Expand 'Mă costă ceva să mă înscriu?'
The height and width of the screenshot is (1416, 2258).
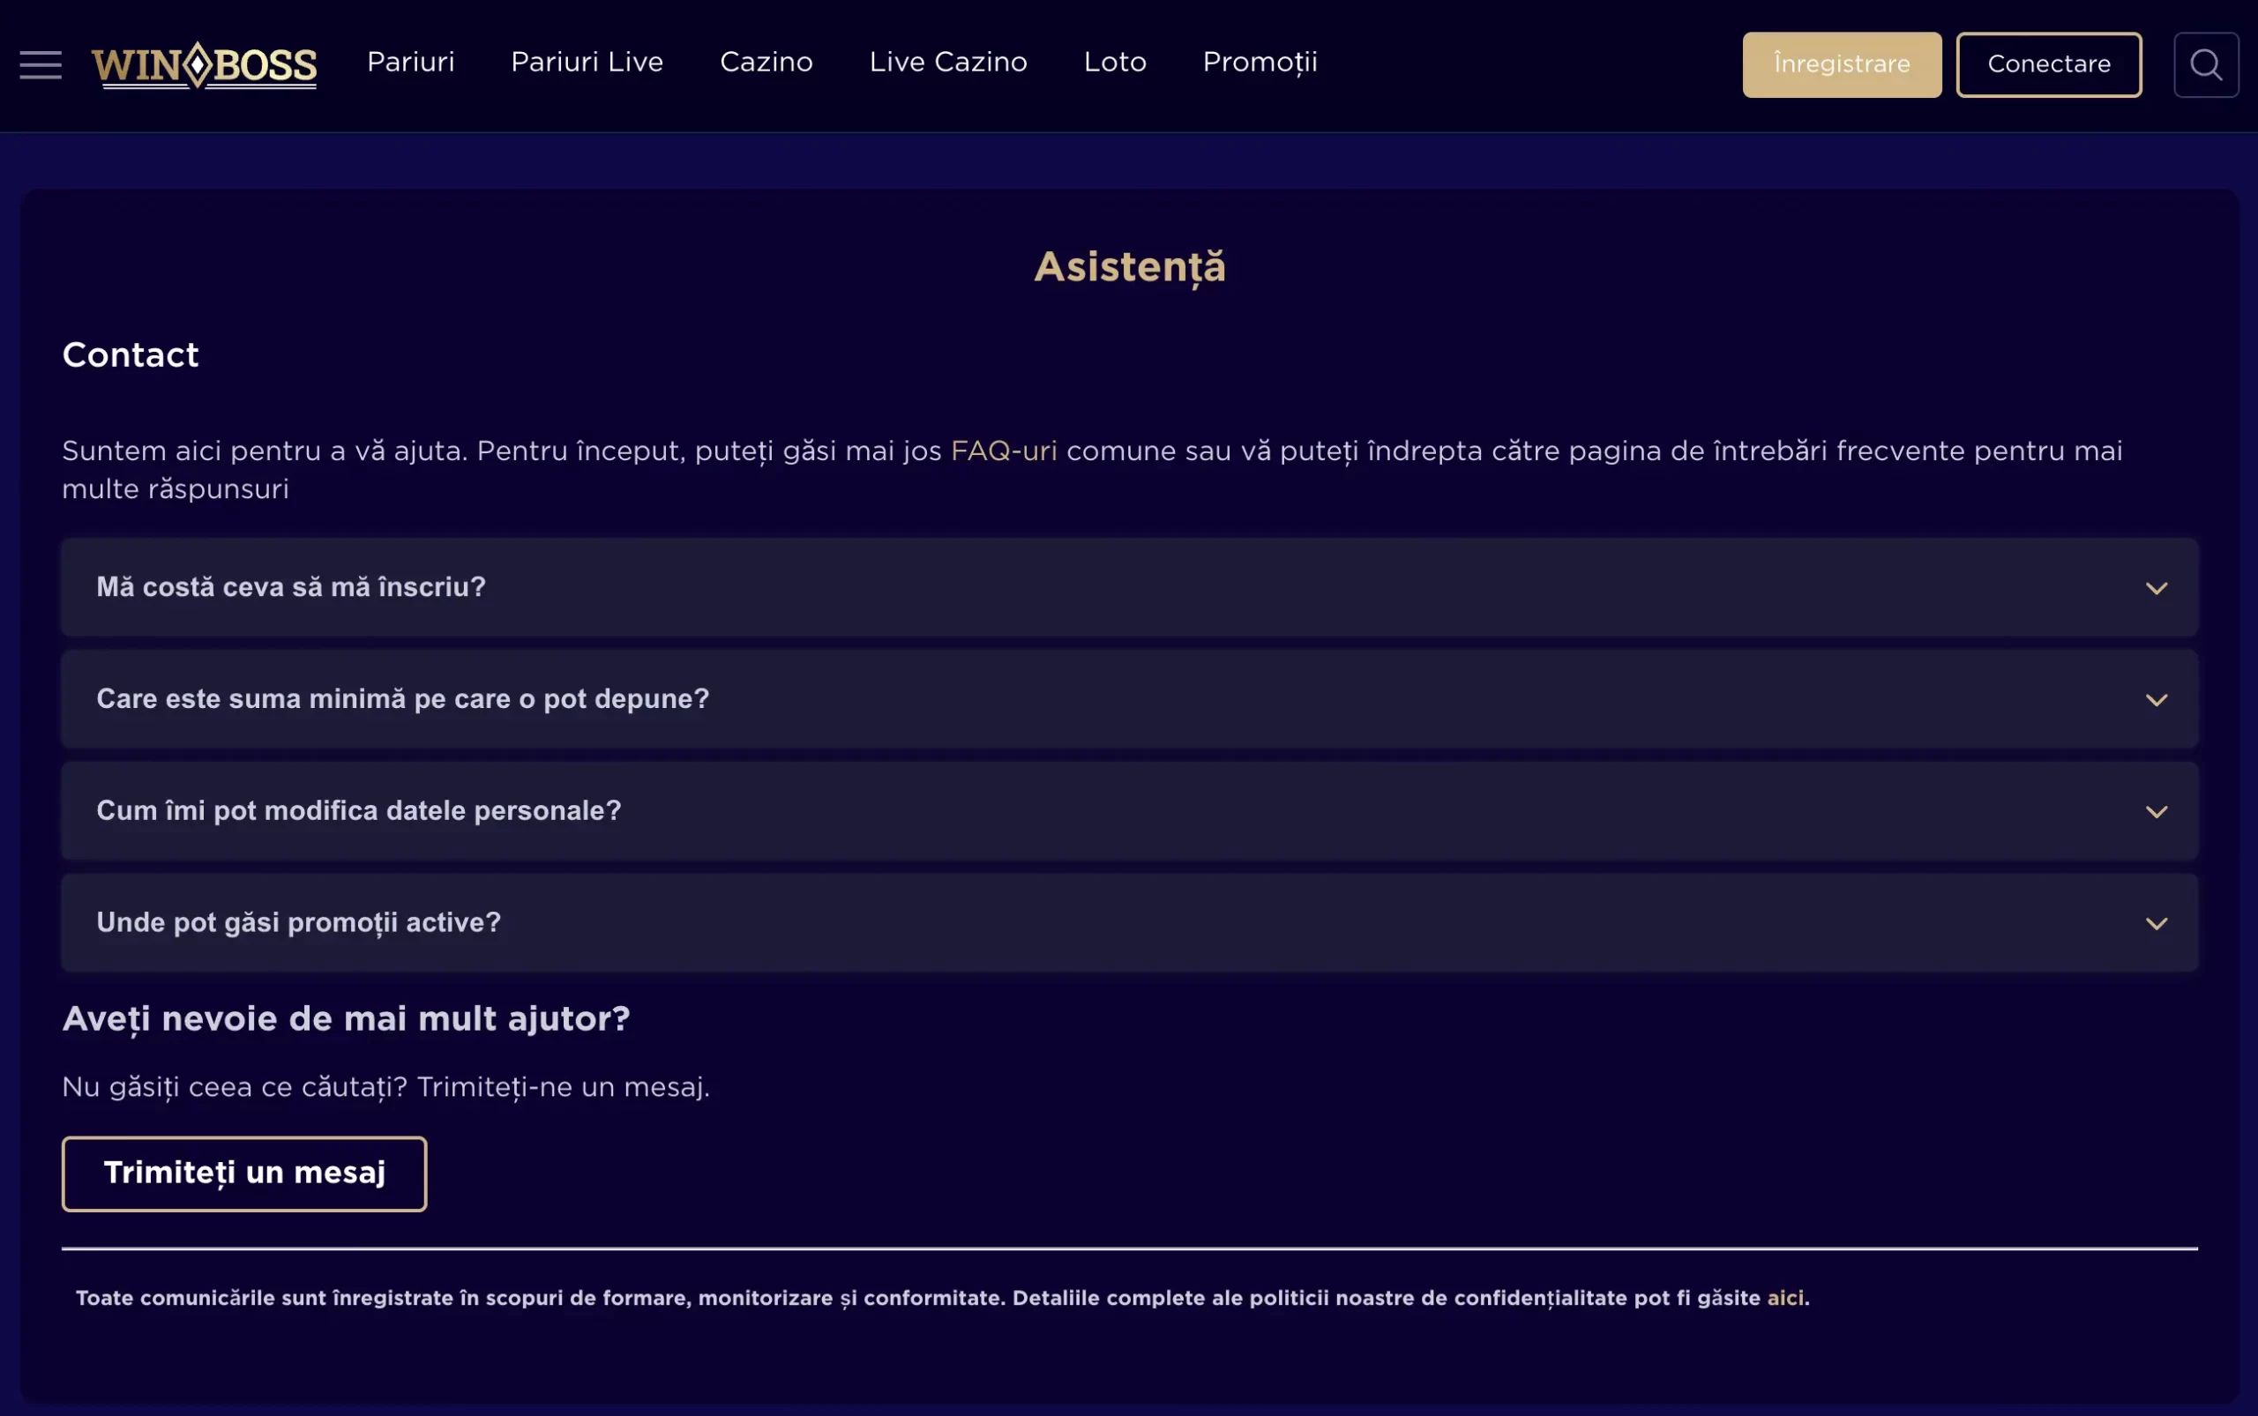tap(291, 587)
